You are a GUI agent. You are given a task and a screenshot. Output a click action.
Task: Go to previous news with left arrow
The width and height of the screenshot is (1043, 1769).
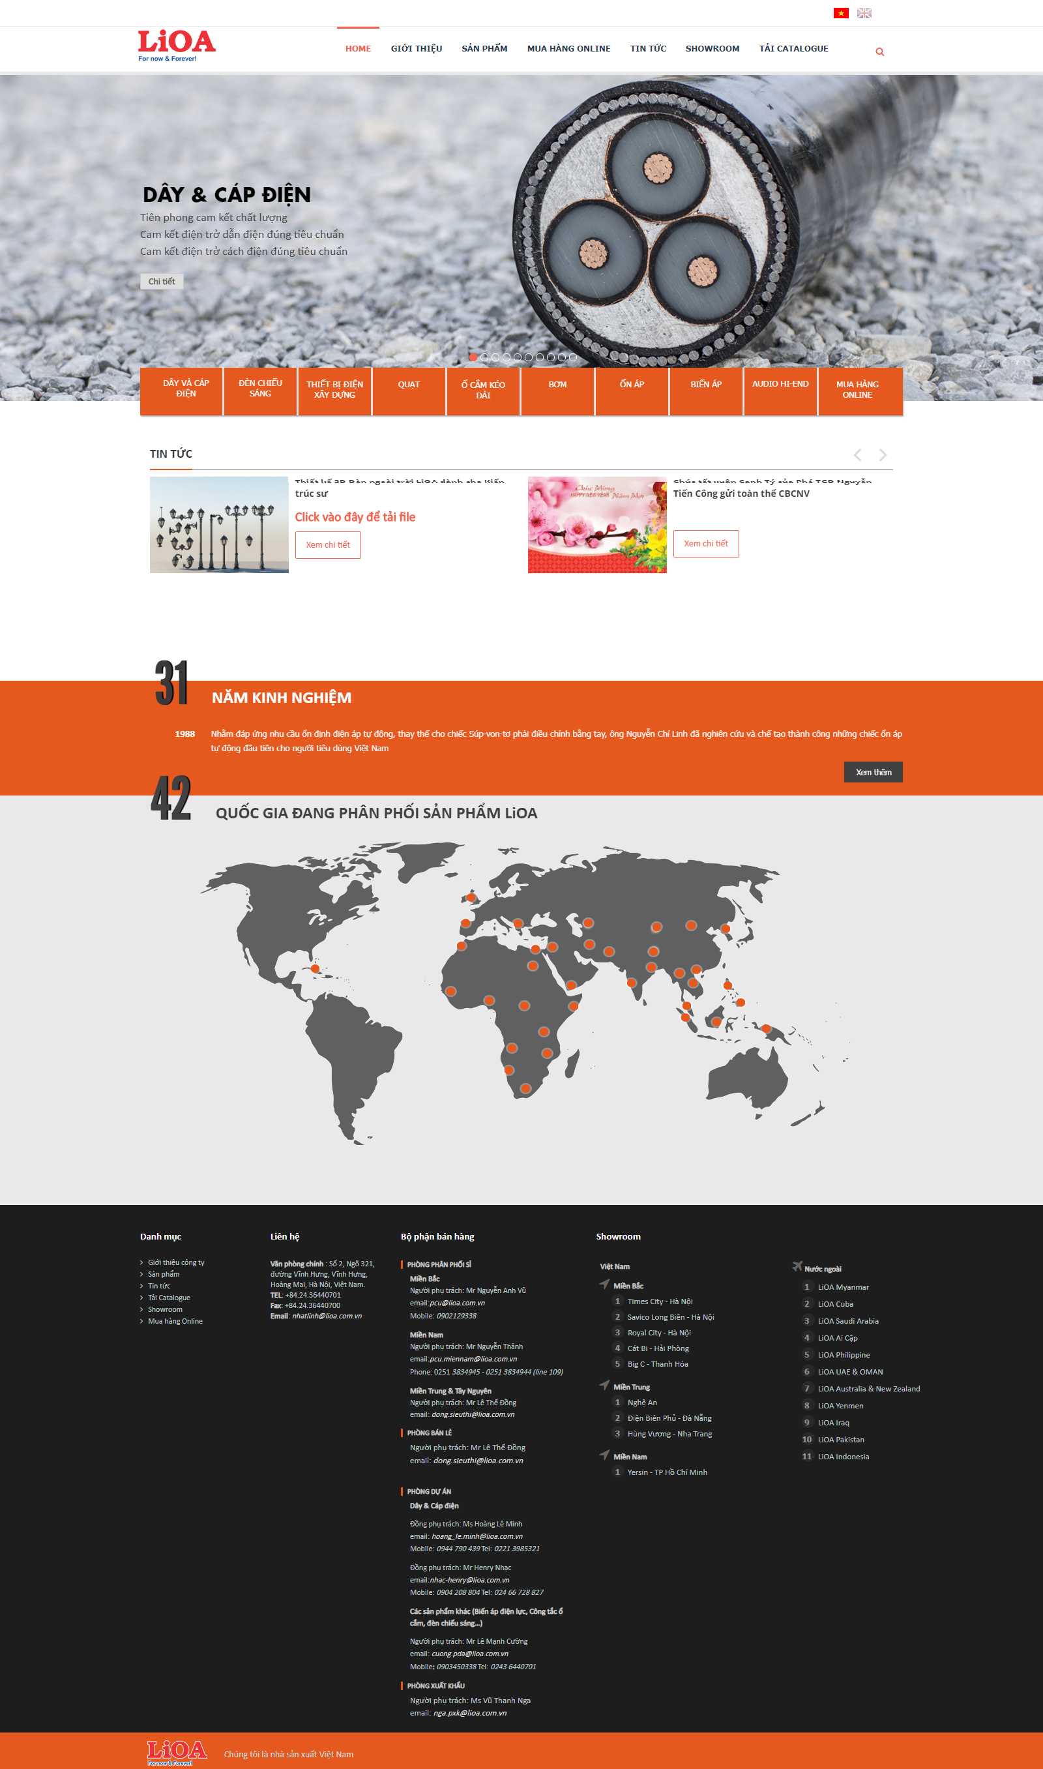coord(857,454)
